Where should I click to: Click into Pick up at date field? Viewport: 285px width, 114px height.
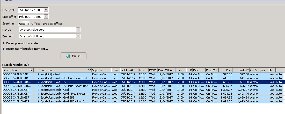(x=31, y=10)
